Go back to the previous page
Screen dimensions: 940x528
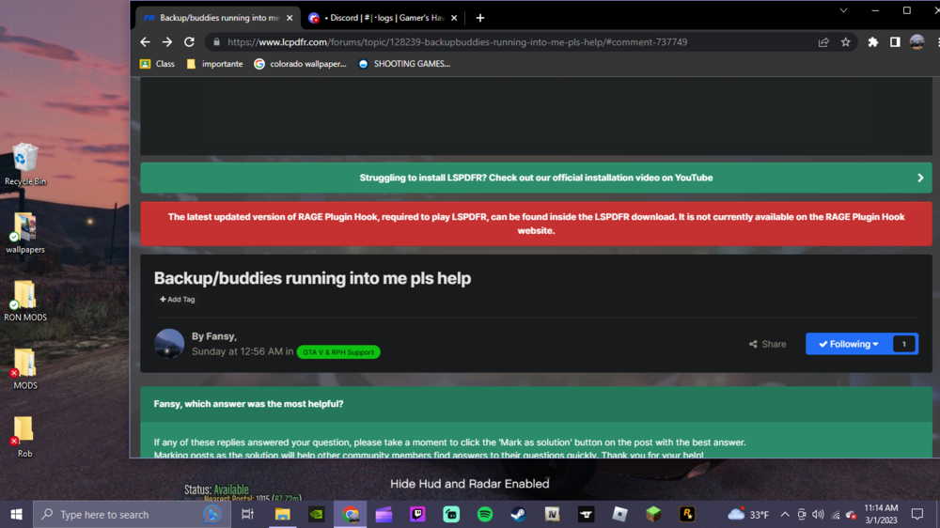coord(145,42)
